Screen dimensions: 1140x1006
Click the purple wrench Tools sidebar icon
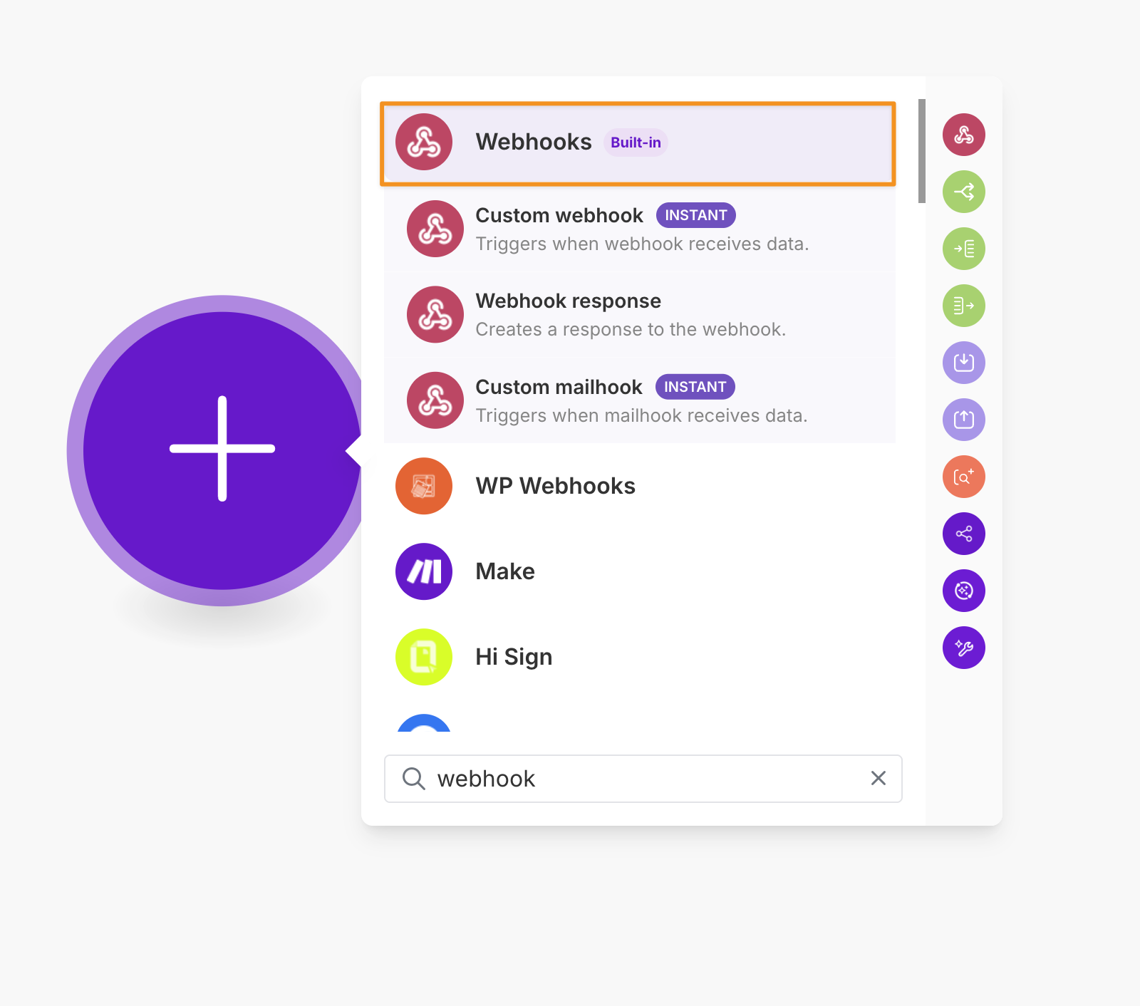(x=964, y=648)
